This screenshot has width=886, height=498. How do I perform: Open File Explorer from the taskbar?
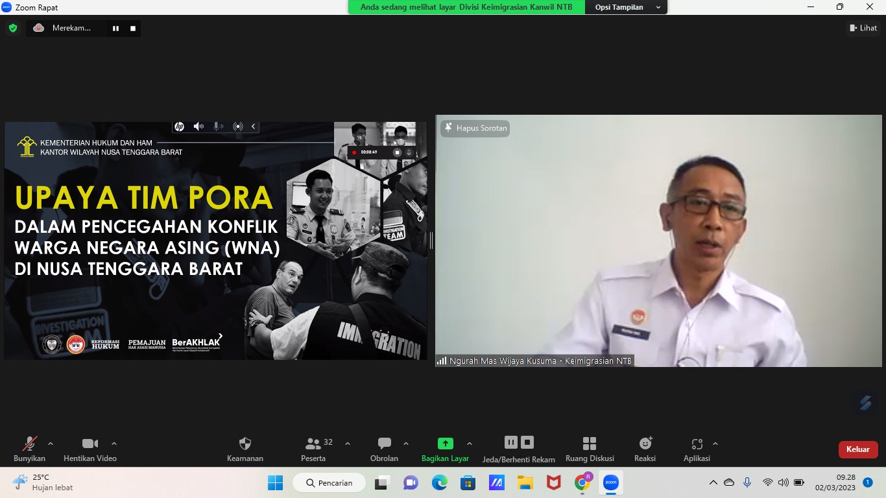point(525,482)
